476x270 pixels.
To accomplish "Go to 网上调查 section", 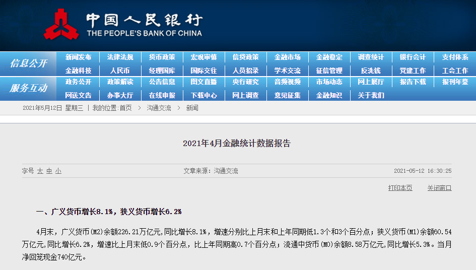I will click(246, 95).
